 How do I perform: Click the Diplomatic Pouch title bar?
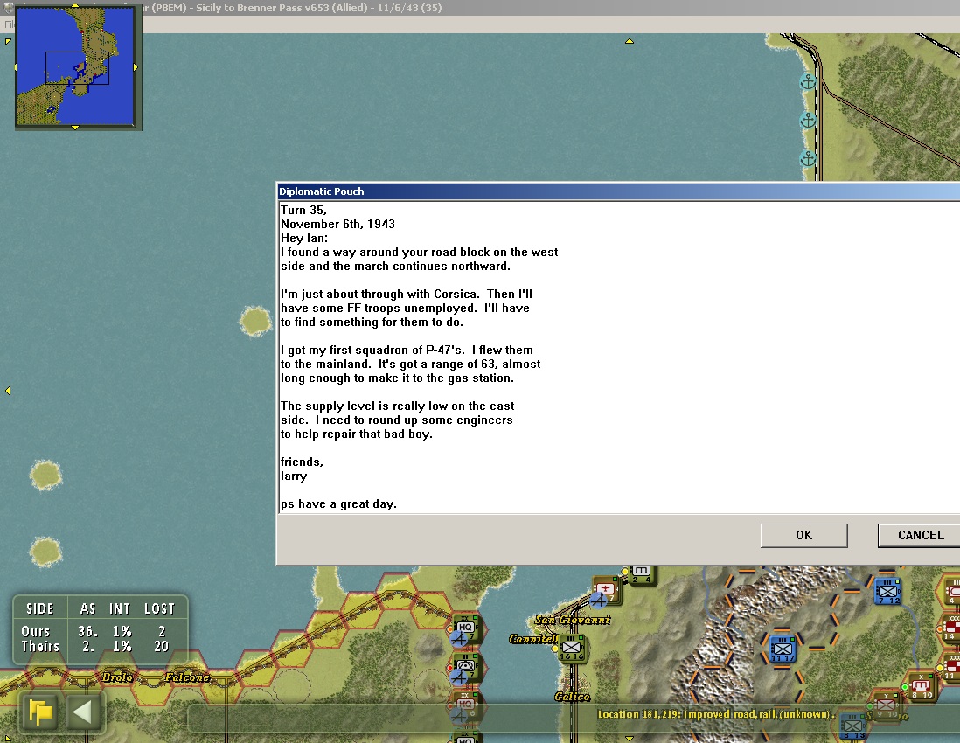pyautogui.click(x=618, y=191)
